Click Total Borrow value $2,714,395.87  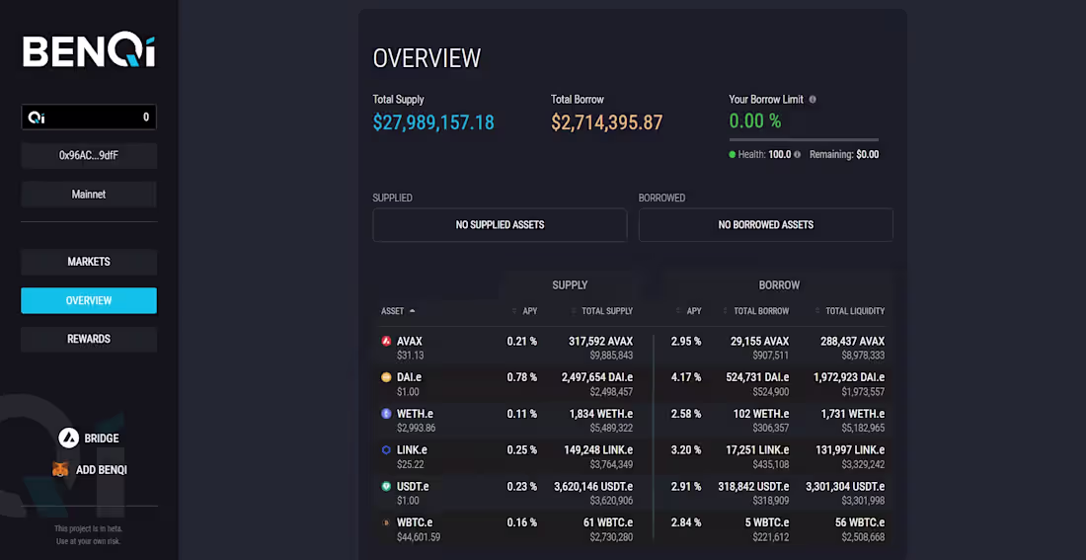[607, 122]
